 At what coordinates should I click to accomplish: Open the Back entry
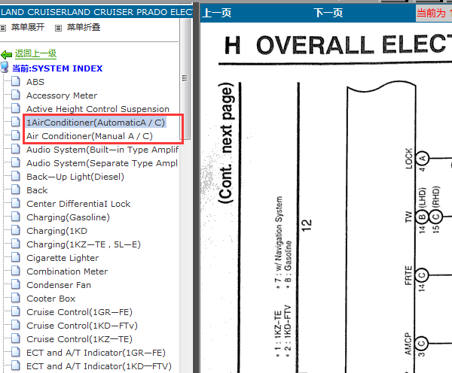pos(37,190)
